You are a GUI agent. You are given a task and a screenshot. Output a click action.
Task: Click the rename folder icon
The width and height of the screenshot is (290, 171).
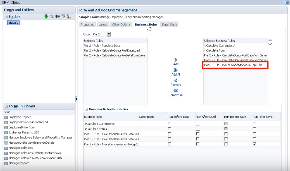tap(57, 16)
